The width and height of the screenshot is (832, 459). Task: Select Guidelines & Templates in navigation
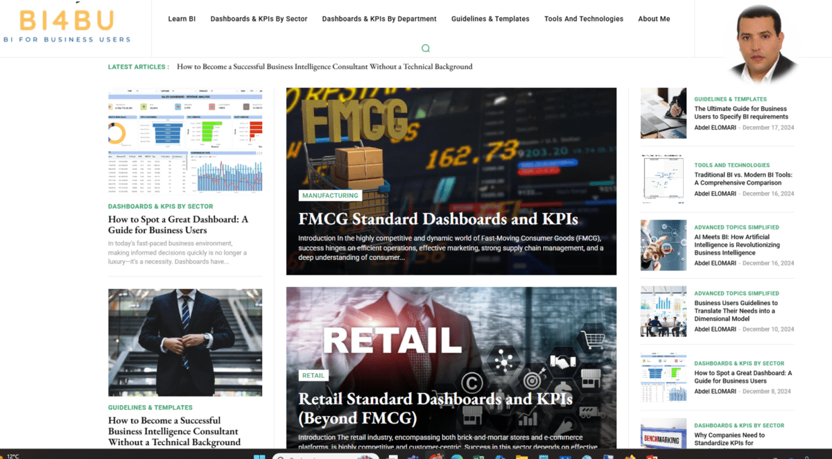pos(490,19)
